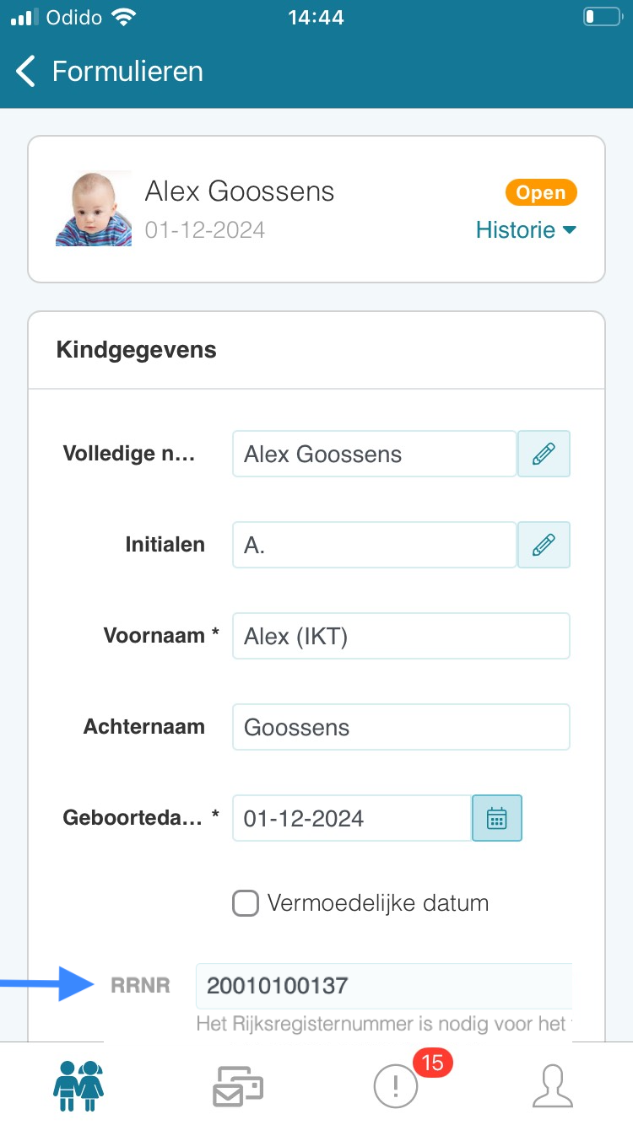Click the Voornaam field with Alex (IKT)

pyautogui.click(x=401, y=636)
